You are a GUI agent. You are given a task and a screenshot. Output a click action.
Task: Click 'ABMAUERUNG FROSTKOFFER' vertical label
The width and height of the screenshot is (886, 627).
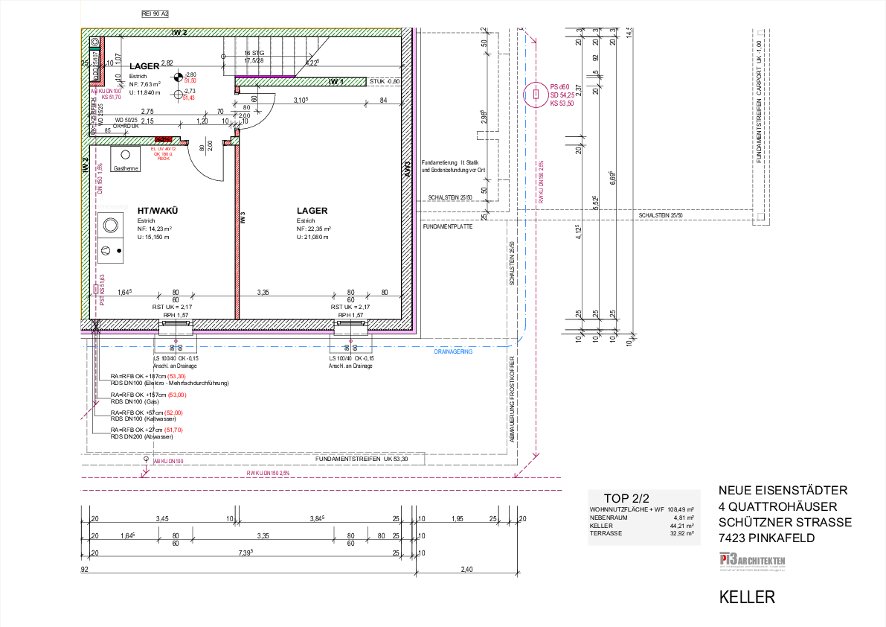coord(512,399)
